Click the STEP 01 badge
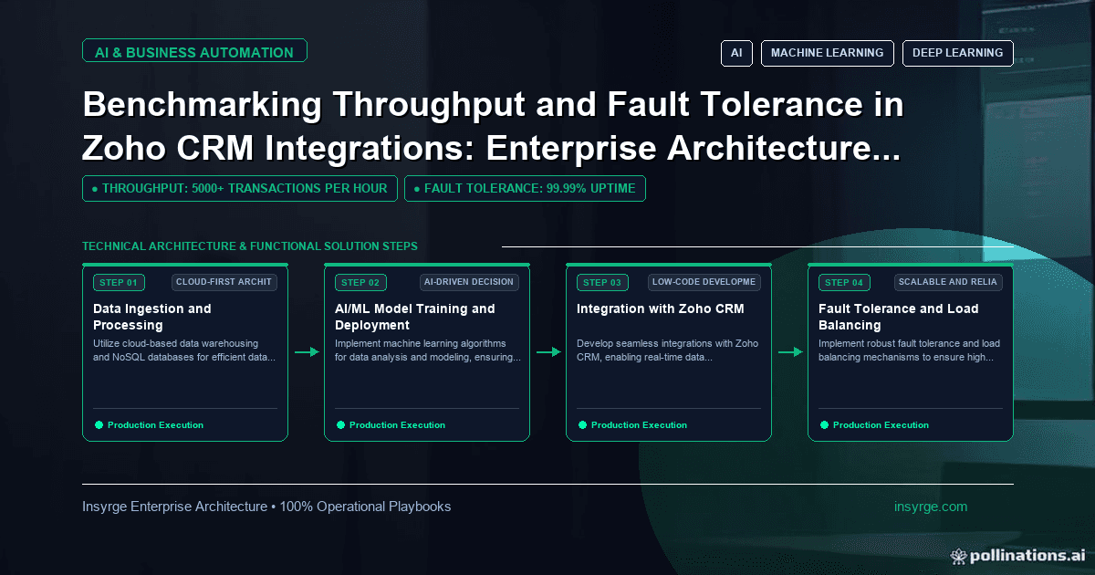 pyautogui.click(x=119, y=282)
